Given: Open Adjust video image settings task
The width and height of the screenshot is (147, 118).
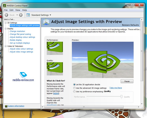Looking at the screenshot, I should tap(21, 52).
